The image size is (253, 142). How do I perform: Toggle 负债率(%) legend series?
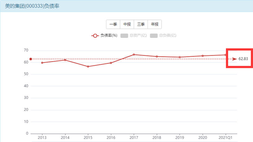[104, 36]
